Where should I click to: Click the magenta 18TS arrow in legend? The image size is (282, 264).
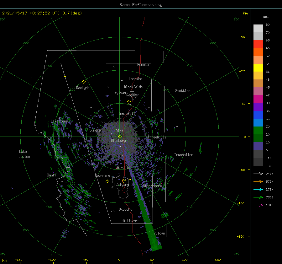tap(258, 205)
